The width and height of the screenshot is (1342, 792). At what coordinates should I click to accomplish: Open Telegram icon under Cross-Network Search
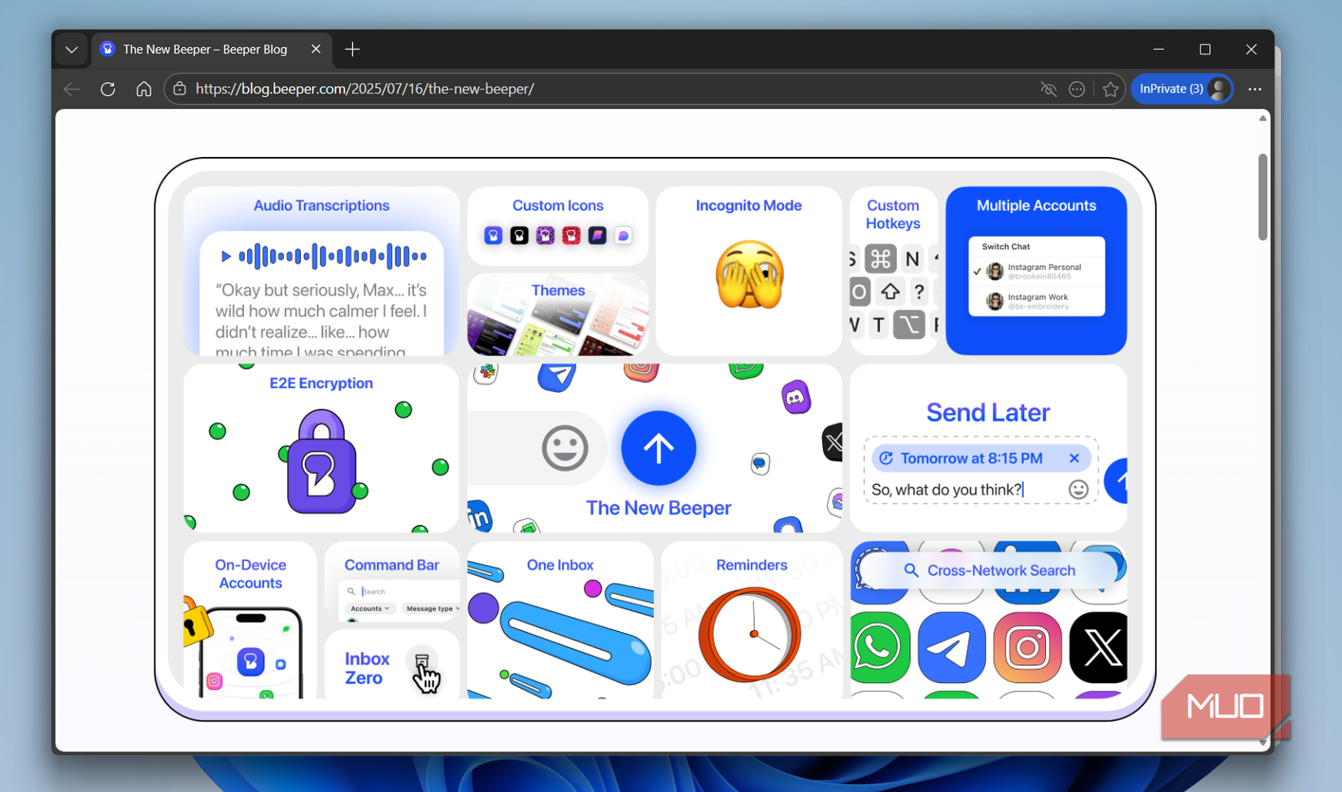point(952,647)
